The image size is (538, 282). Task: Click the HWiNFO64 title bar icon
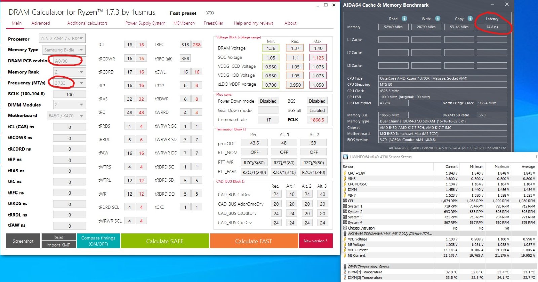tap(345, 157)
